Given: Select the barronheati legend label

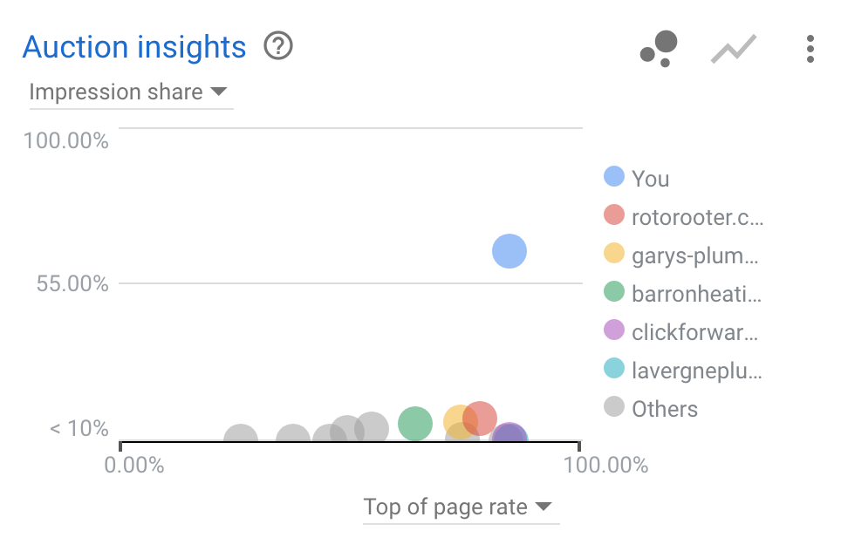Looking at the screenshot, I should 696,294.
